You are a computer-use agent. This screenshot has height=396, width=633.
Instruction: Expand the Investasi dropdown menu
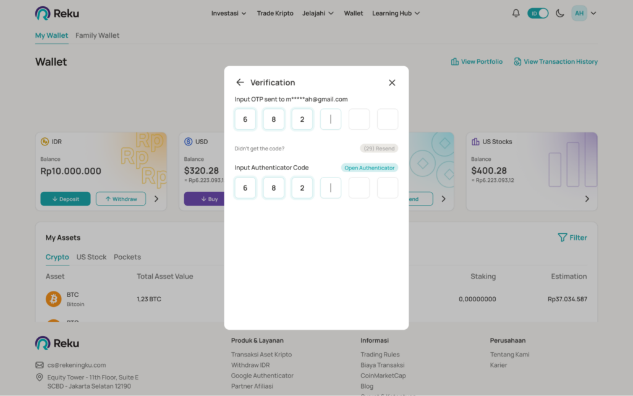pyautogui.click(x=229, y=13)
